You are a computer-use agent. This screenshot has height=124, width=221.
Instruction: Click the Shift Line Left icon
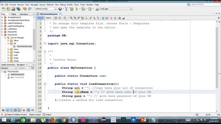click(x=103, y=18)
